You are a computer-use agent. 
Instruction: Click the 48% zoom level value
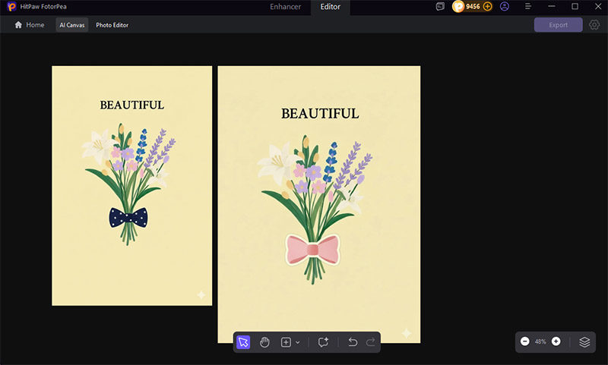click(x=540, y=341)
